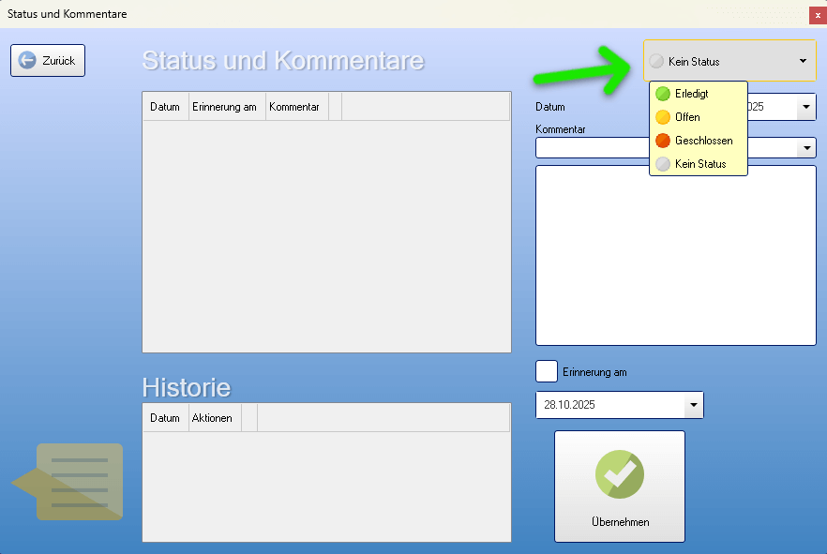
Task: Sort by the Erinnerung am column header
Action: point(224,106)
